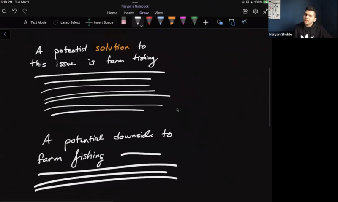
Task: Open the Shapes tool
Action: [x=220, y=22]
